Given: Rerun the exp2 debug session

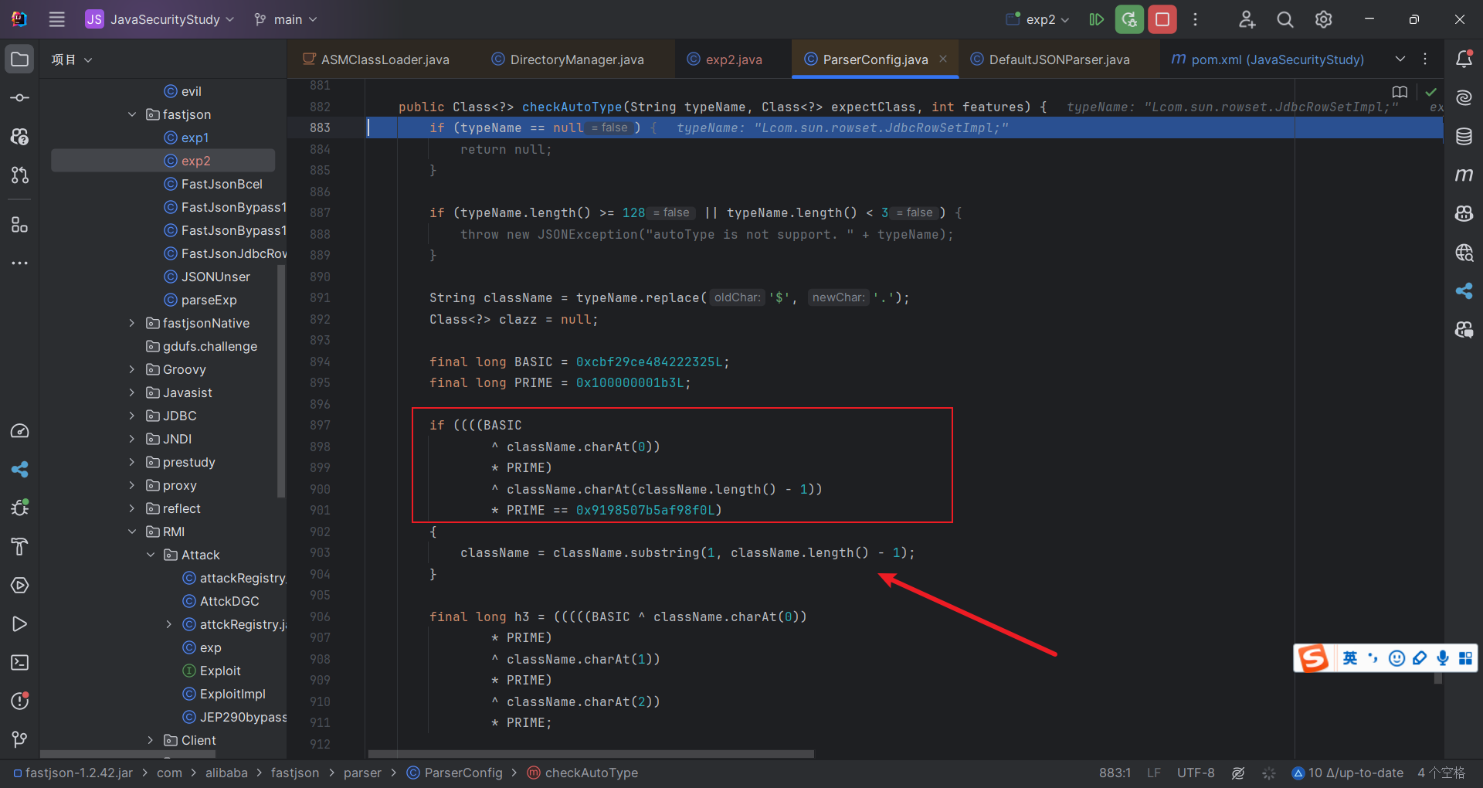Looking at the screenshot, I should (1129, 19).
